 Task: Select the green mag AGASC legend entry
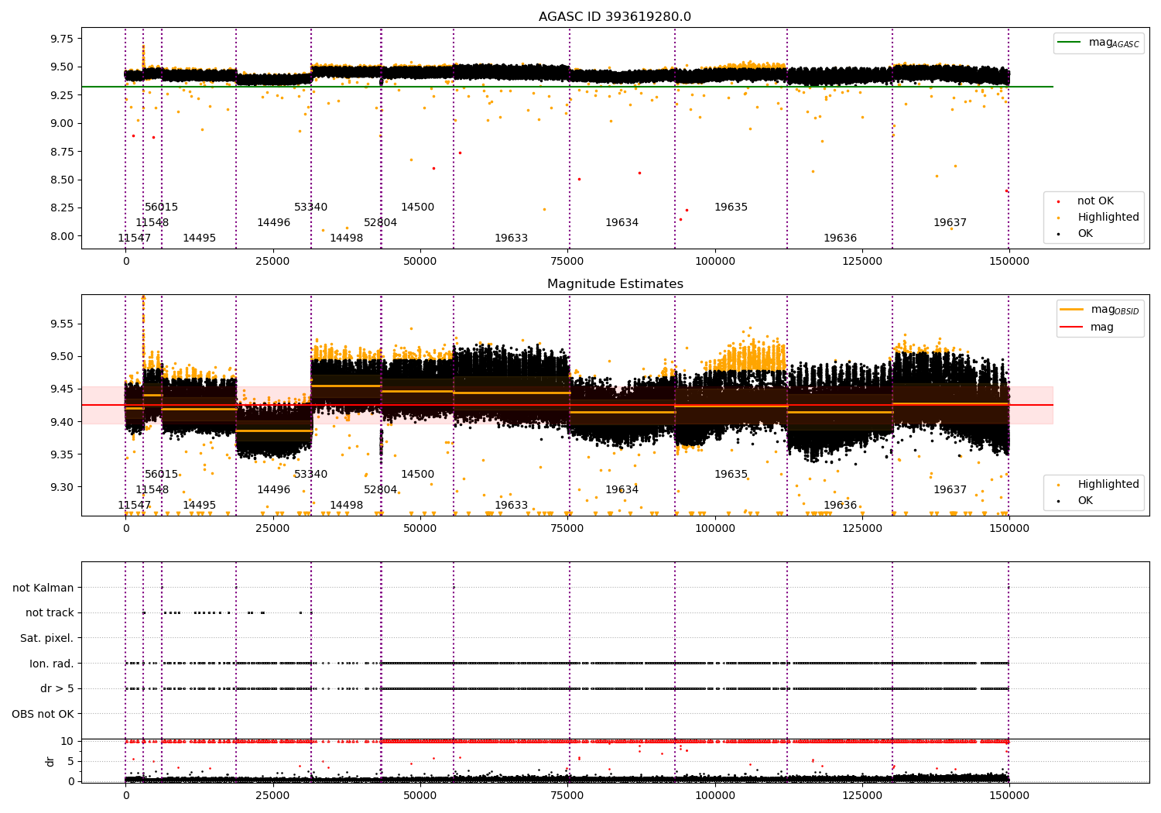click(1098, 43)
